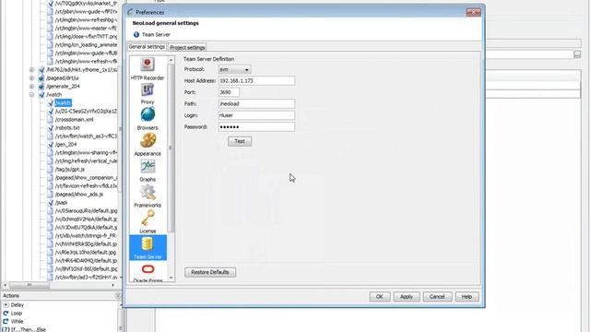
Task: Open the Proxy preferences section
Action: pos(147,94)
